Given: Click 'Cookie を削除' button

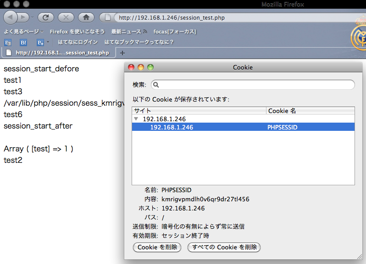Looking at the screenshot, I should point(157,247).
